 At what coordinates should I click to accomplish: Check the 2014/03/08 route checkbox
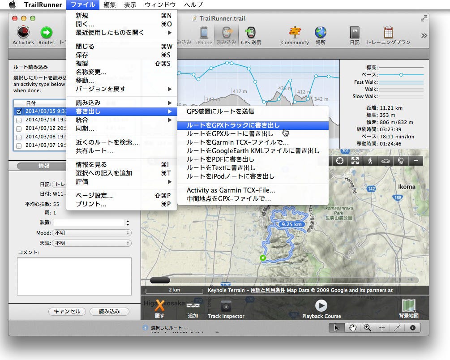(x=19, y=137)
